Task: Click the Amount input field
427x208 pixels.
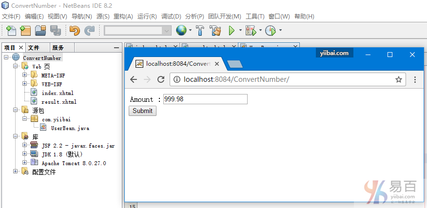Action: click(x=205, y=99)
